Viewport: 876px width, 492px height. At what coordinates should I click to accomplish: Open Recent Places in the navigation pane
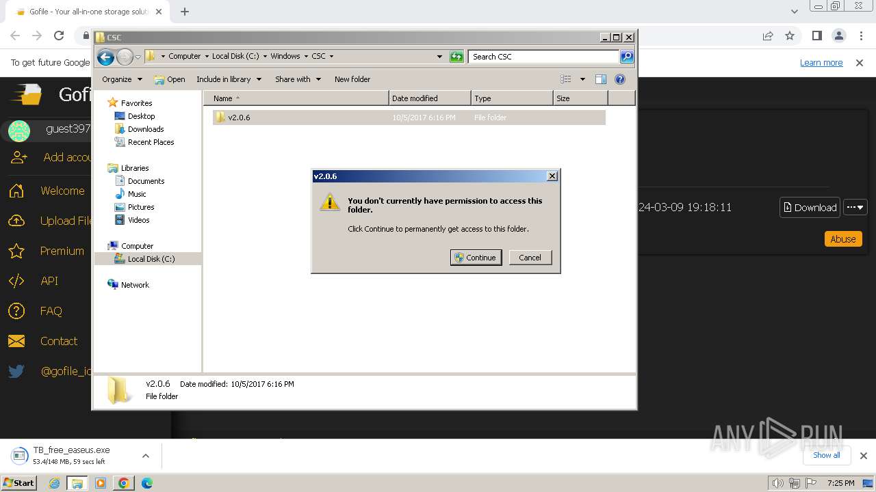click(151, 142)
